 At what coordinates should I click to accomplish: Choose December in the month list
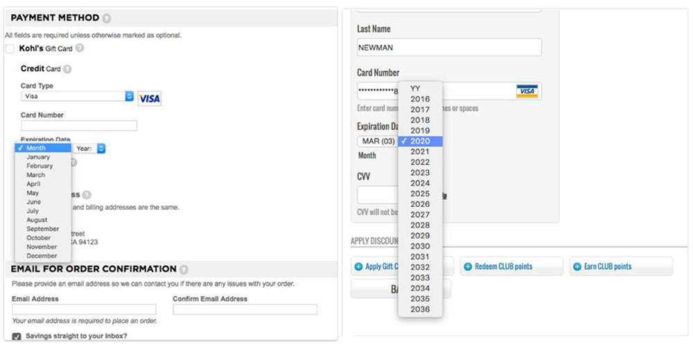(x=43, y=255)
